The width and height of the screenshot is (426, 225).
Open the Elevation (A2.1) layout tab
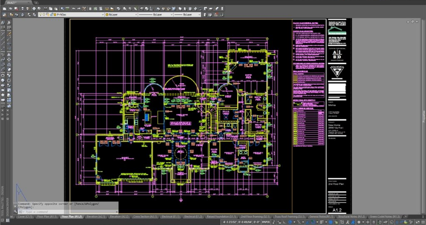96,216
